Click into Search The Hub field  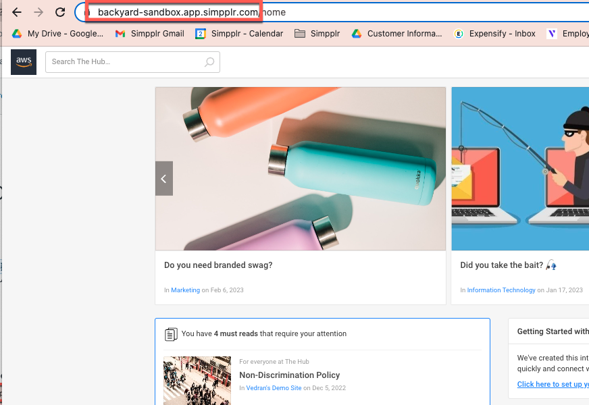click(125, 62)
